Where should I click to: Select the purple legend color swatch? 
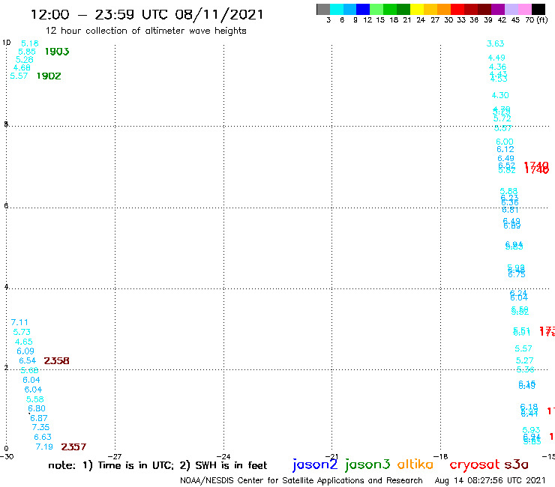click(x=498, y=9)
